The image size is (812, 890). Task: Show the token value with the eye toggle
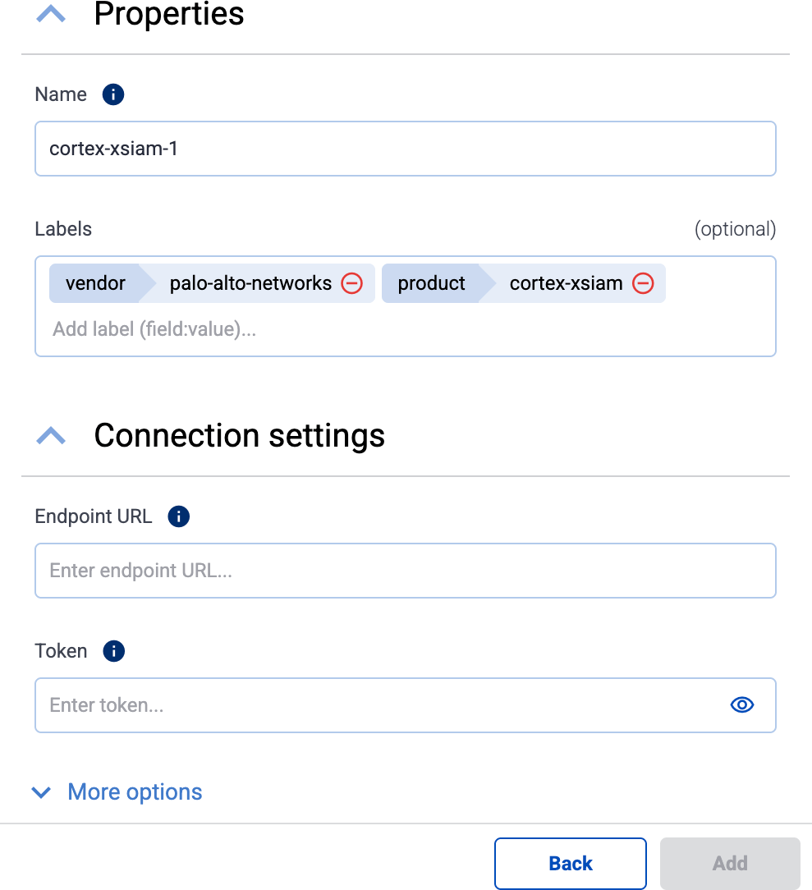[x=741, y=704]
